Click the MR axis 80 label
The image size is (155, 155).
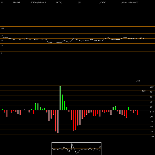(x=151, y=92)
